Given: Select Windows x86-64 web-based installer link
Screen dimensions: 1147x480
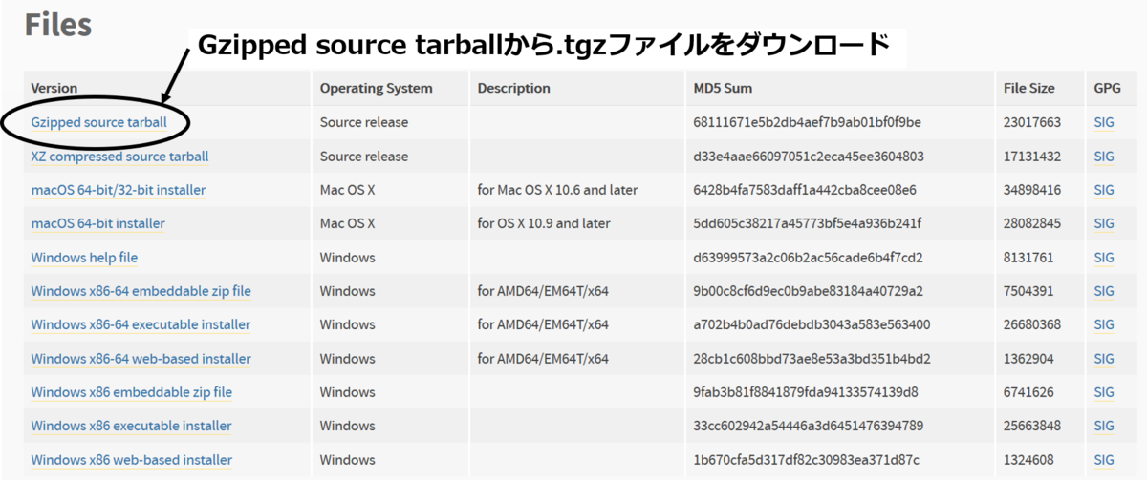Looking at the screenshot, I should [141, 359].
